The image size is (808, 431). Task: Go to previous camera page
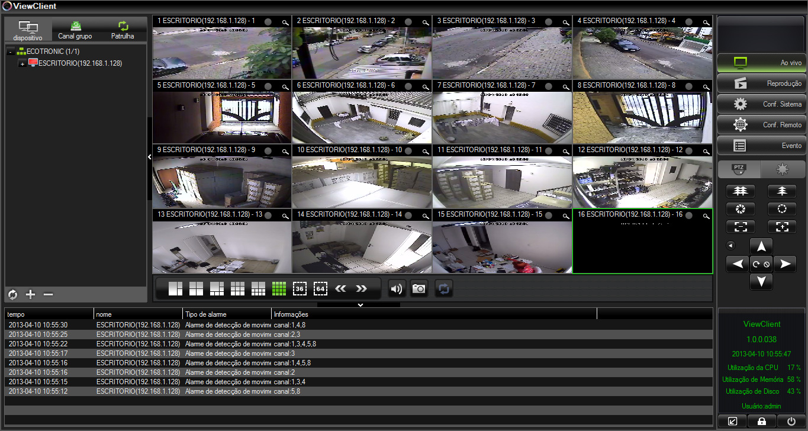[x=340, y=289]
